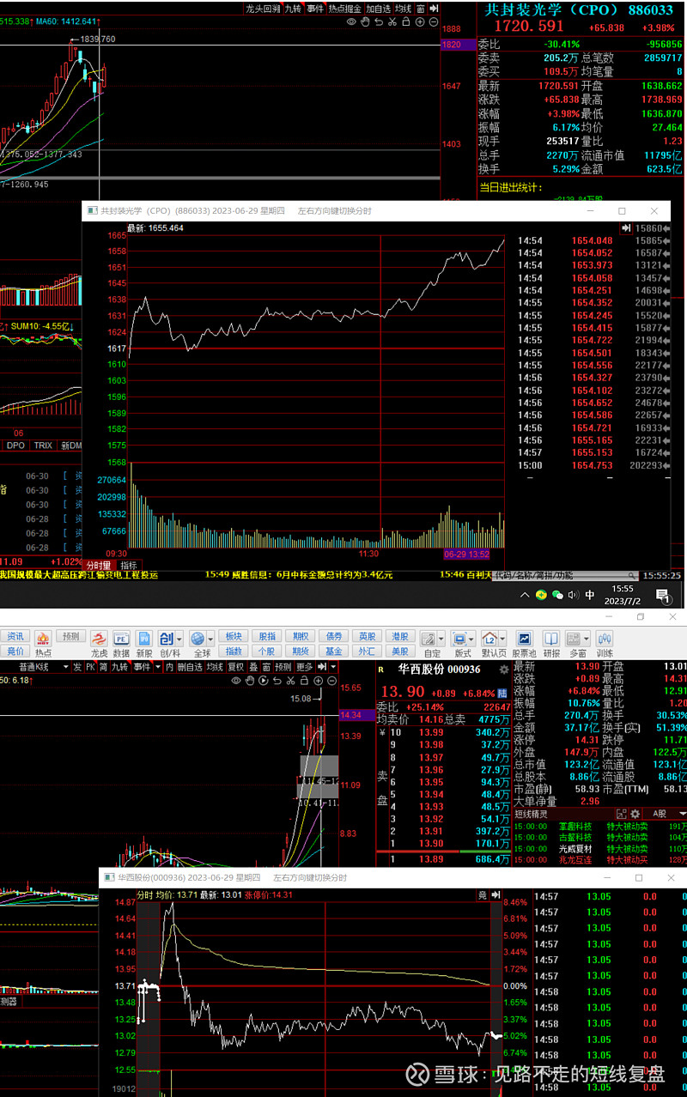The width and height of the screenshot is (687, 1097).
Task: Click the scissors icon on CPO chart
Action: tap(393, 21)
